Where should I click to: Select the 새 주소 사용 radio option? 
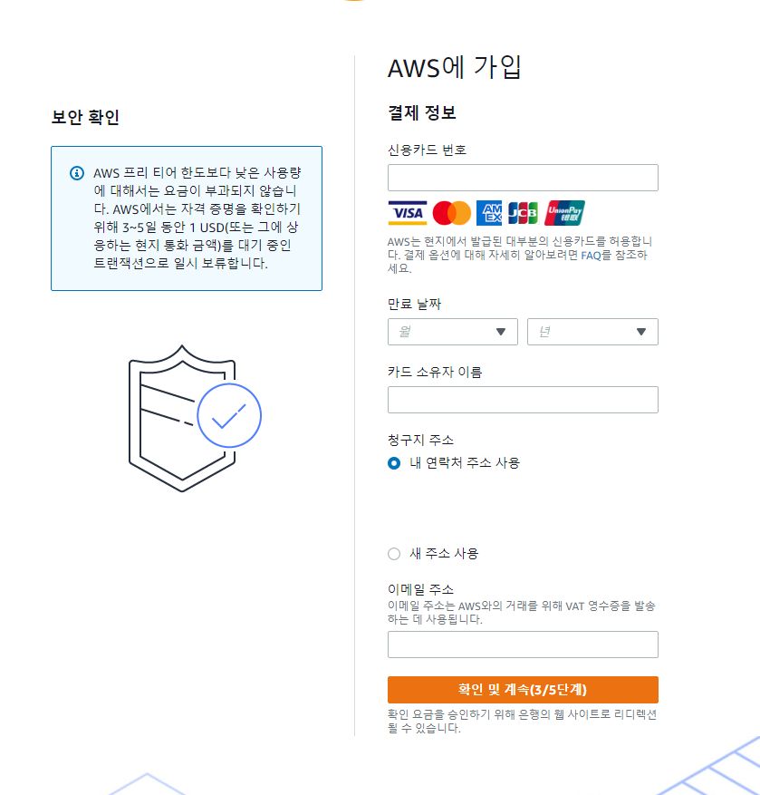pyautogui.click(x=394, y=554)
